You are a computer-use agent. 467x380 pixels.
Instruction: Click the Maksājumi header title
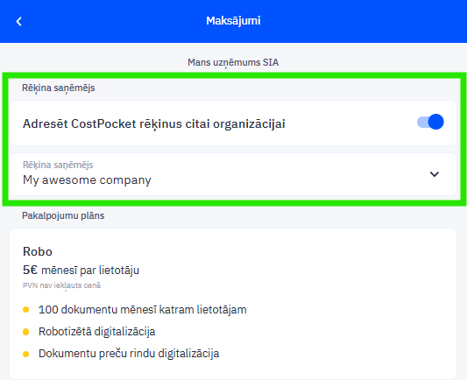[233, 20]
